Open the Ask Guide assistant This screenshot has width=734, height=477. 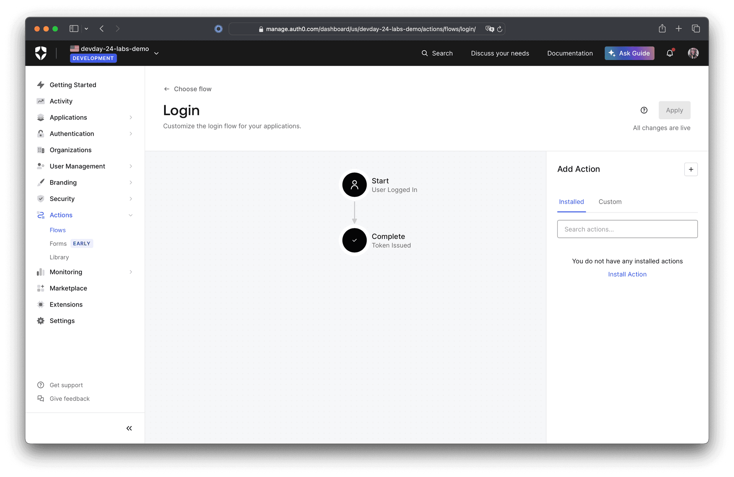(x=629, y=53)
